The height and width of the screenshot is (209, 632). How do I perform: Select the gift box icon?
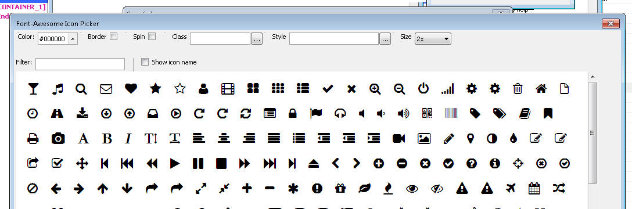click(x=340, y=188)
